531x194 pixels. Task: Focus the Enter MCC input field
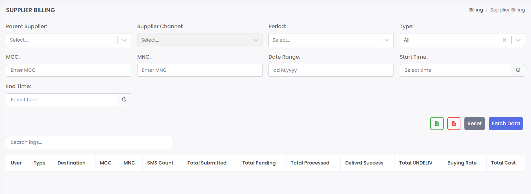click(x=69, y=70)
